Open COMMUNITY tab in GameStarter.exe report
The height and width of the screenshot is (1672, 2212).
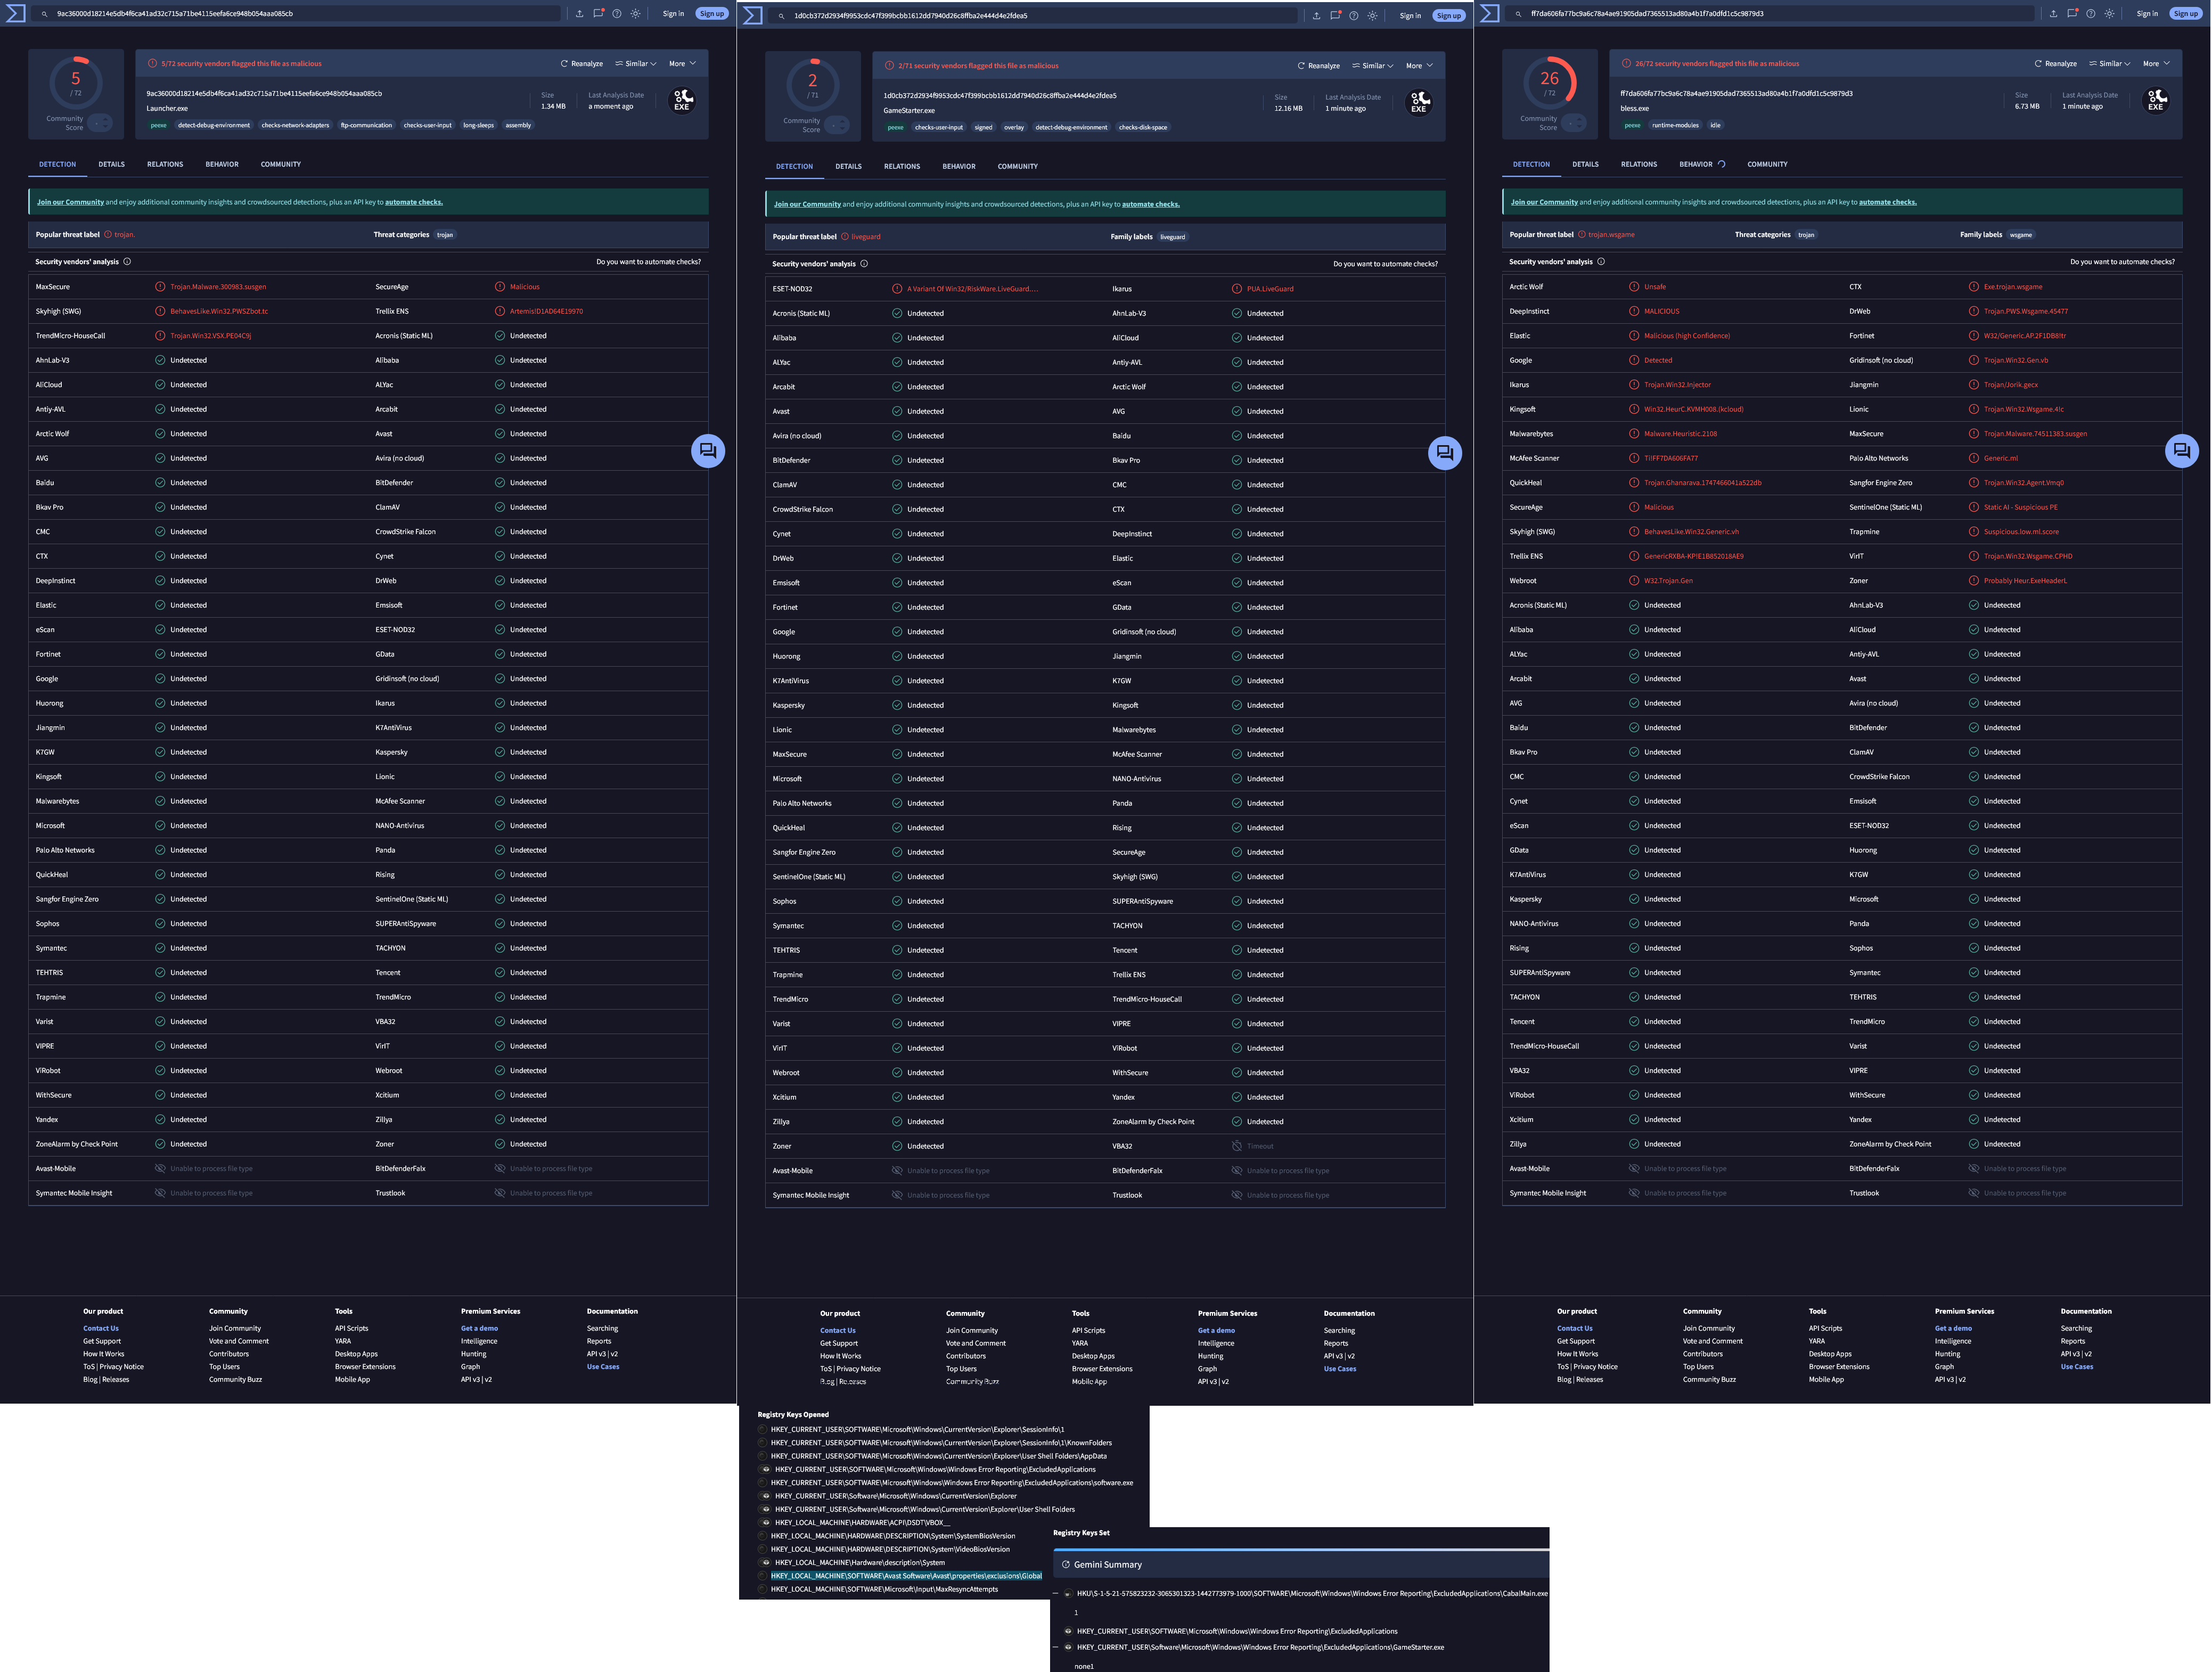pos(1018,166)
